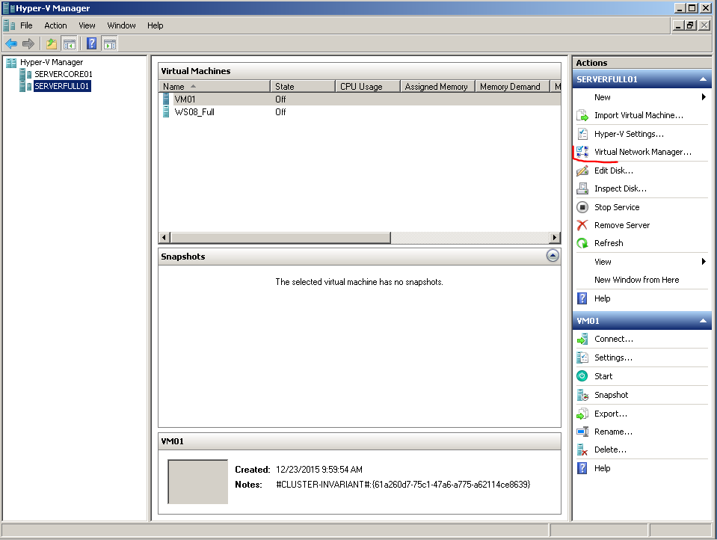Image resolution: width=717 pixels, height=540 pixels.
Task: Expand the View submenu in Actions pane
Action: pos(704,261)
